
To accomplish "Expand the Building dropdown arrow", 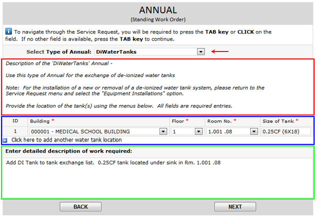I will pos(163,131).
